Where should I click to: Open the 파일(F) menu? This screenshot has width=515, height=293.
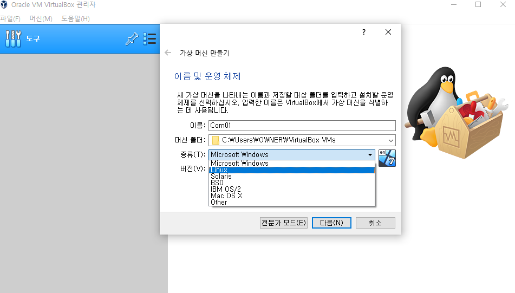click(x=10, y=19)
